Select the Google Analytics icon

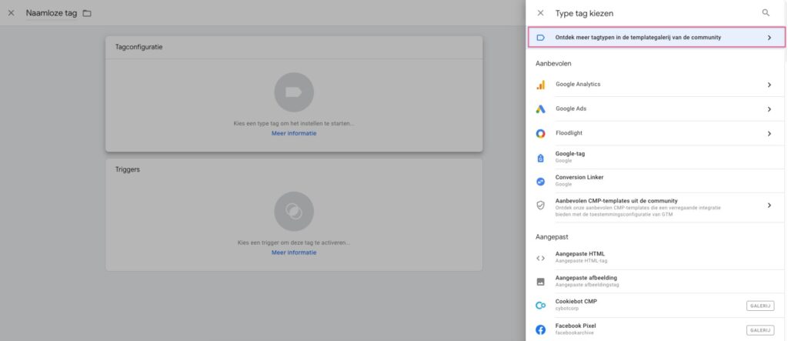[x=541, y=85]
